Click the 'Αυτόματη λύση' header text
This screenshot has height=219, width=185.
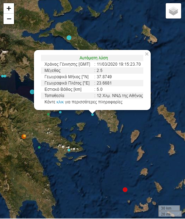click(x=94, y=58)
